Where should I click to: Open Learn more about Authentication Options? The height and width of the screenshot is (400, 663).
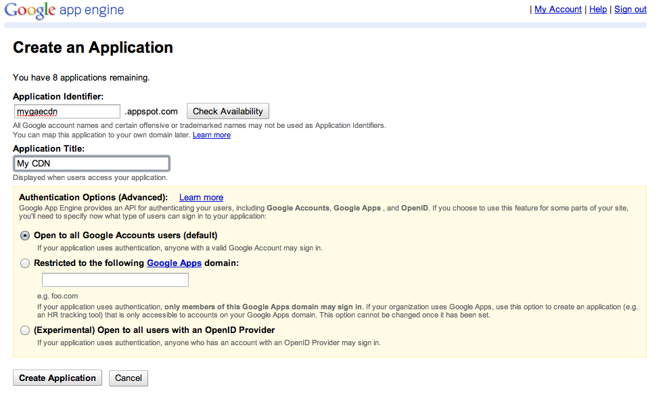pyautogui.click(x=202, y=198)
